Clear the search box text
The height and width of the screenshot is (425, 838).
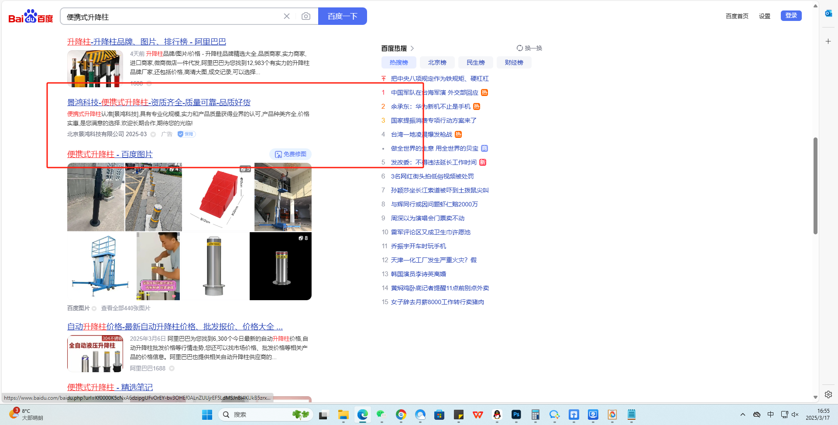tap(287, 16)
